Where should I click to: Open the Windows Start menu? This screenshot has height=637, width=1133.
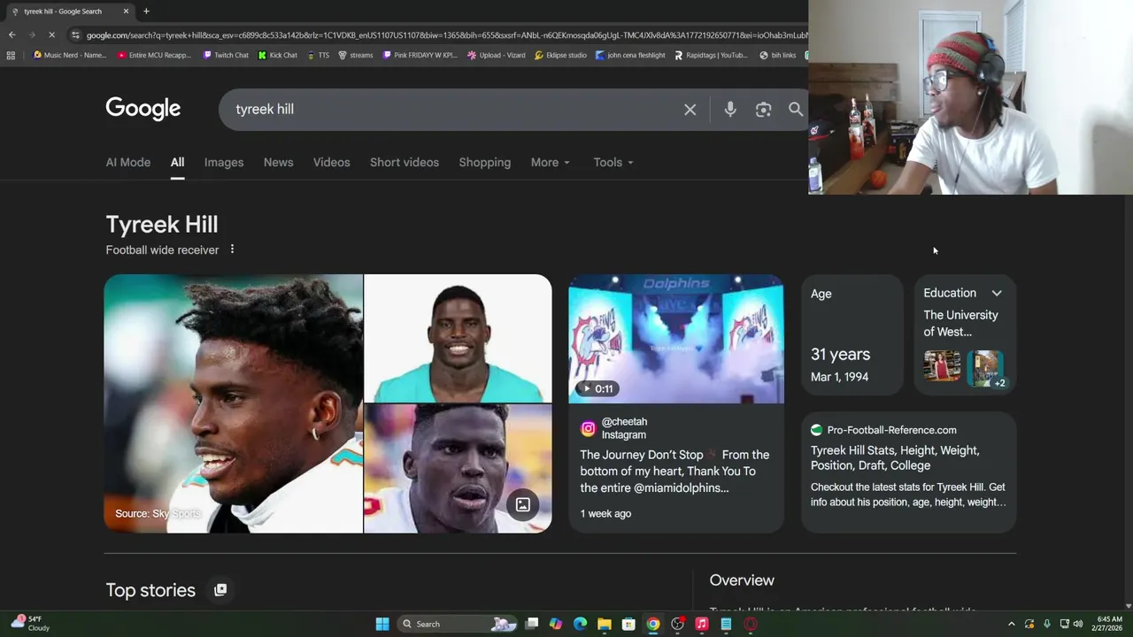[382, 624]
